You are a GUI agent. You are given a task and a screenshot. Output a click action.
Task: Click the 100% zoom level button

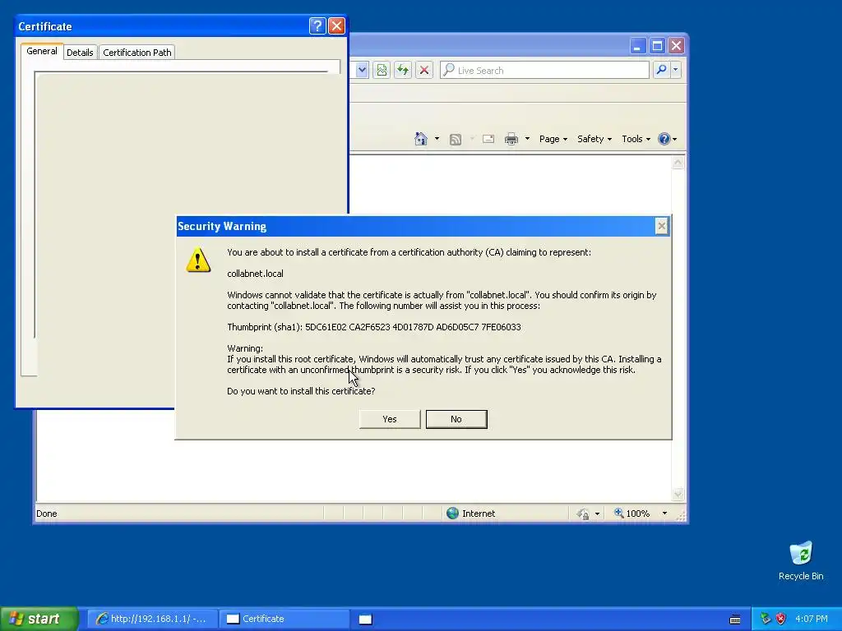click(x=631, y=514)
